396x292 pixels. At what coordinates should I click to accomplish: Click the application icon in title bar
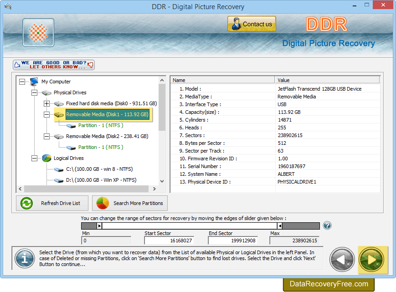click(x=8, y=6)
